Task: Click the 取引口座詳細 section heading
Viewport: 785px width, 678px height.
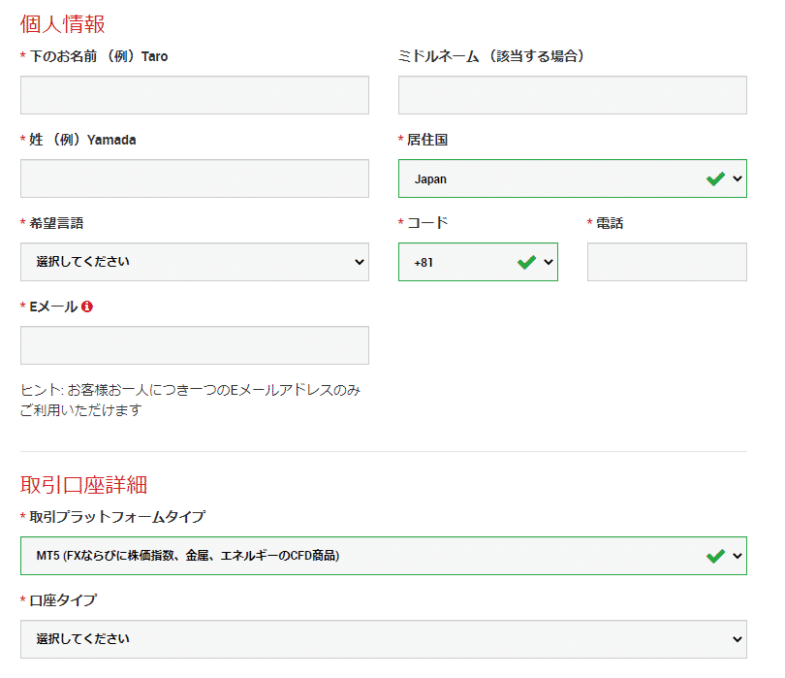Action: coord(83,485)
